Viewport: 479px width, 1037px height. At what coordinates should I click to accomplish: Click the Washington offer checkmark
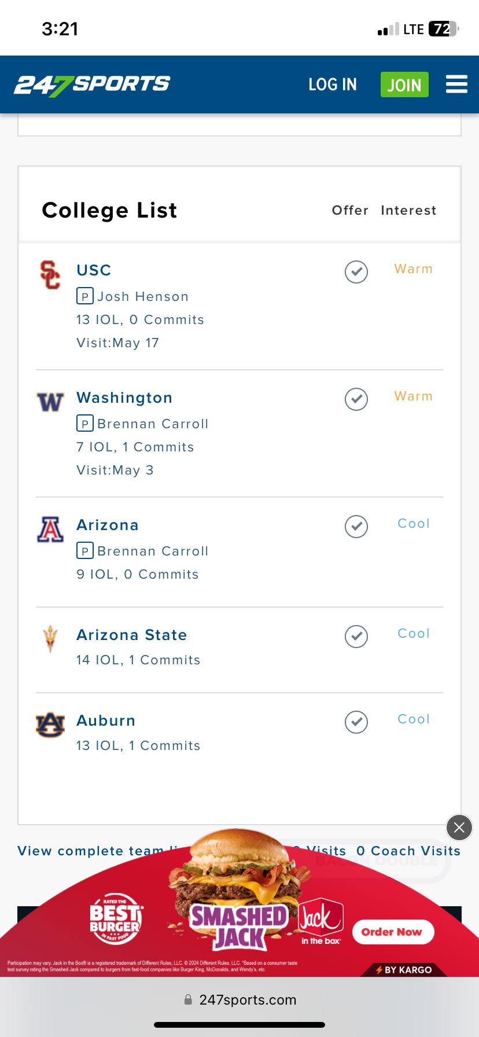click(x=356, y=399)
